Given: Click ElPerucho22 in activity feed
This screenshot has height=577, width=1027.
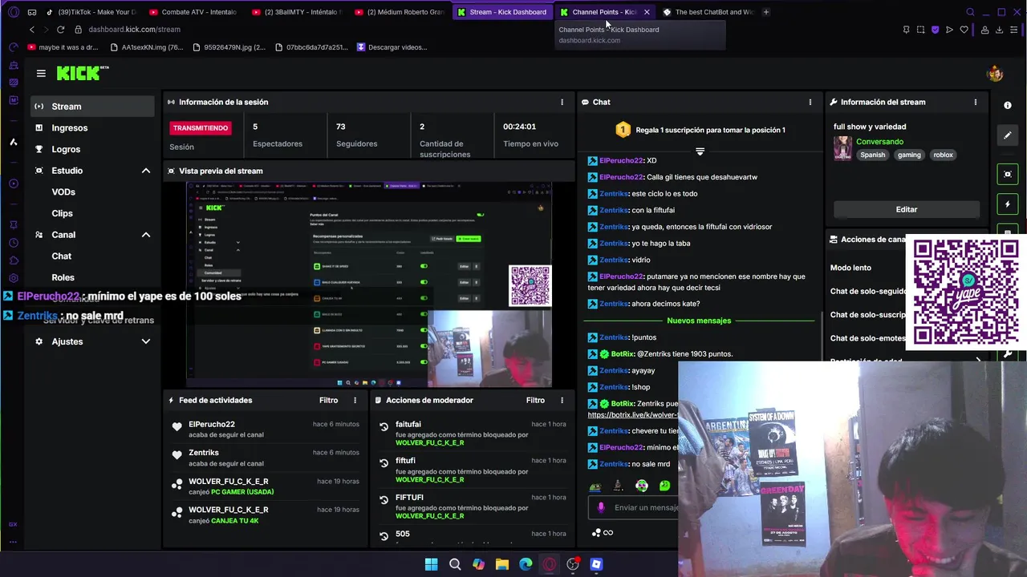Looking at the screenshot, I should (212, 425).
